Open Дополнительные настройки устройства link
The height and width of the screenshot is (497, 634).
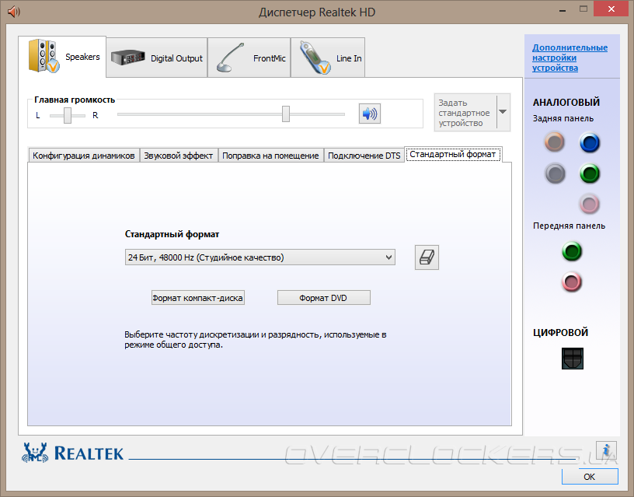(570, 58)
